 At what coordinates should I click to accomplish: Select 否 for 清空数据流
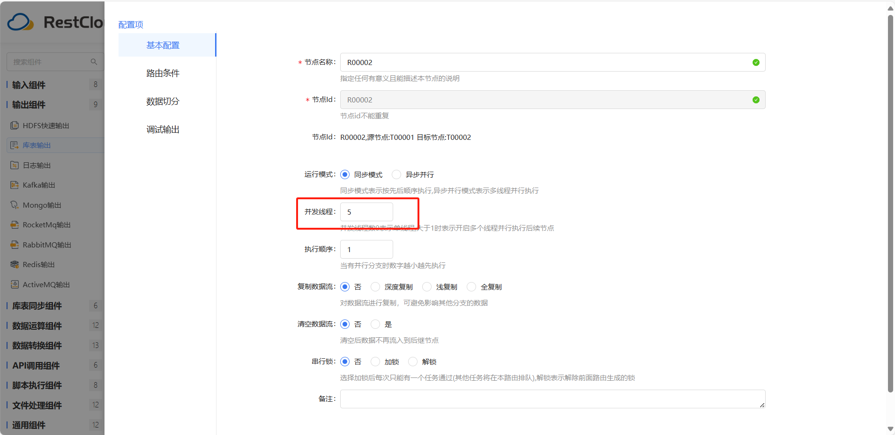click(345, 324)
